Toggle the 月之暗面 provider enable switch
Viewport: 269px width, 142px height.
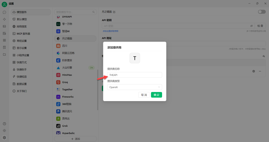[262, 12]
